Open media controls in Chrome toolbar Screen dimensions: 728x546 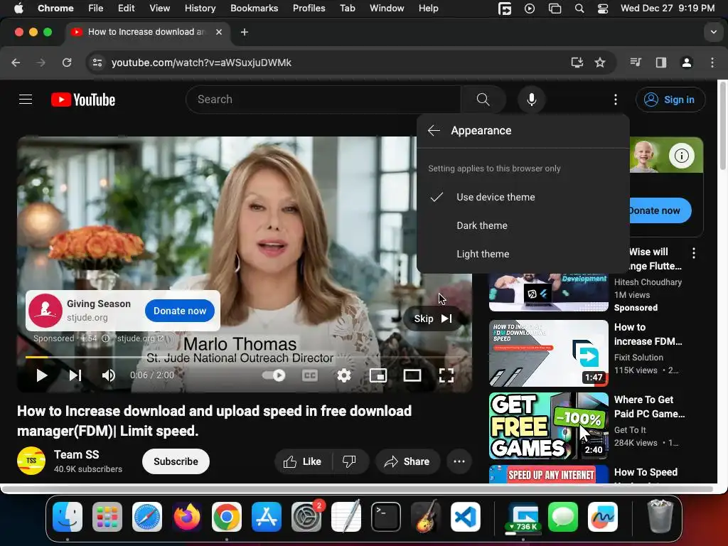tap(636, 63)
